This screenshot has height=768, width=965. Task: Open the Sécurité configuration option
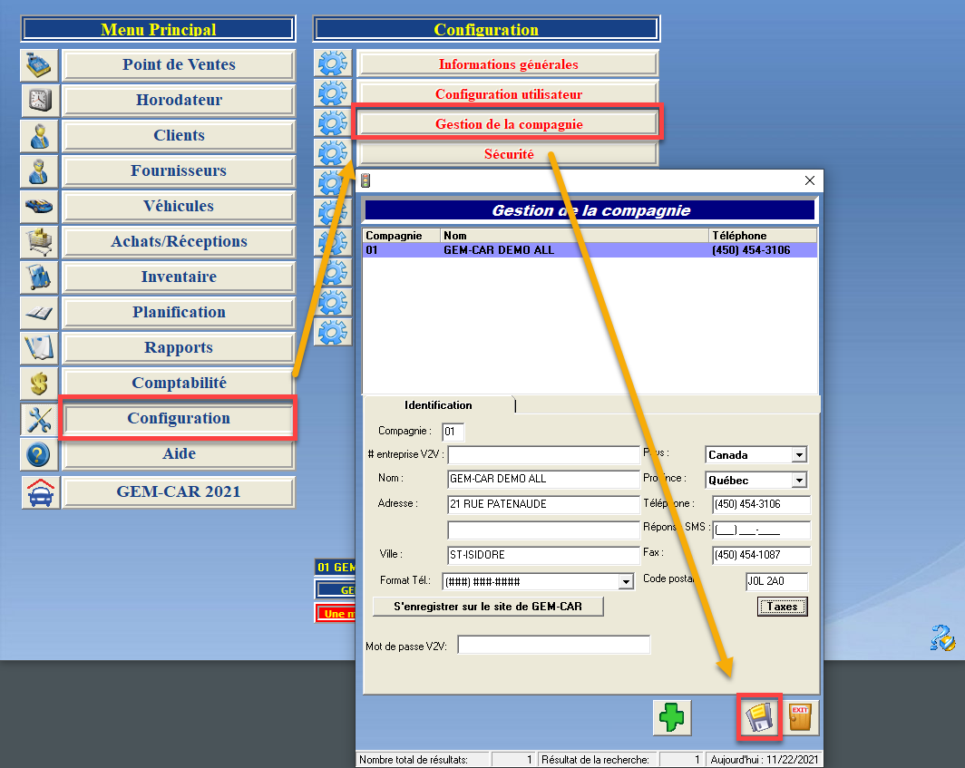(508, 154)
